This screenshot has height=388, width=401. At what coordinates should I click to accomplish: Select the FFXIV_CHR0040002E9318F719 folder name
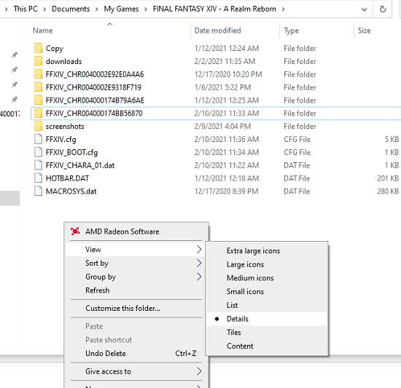pyautogui.click(x=93, y=87)
